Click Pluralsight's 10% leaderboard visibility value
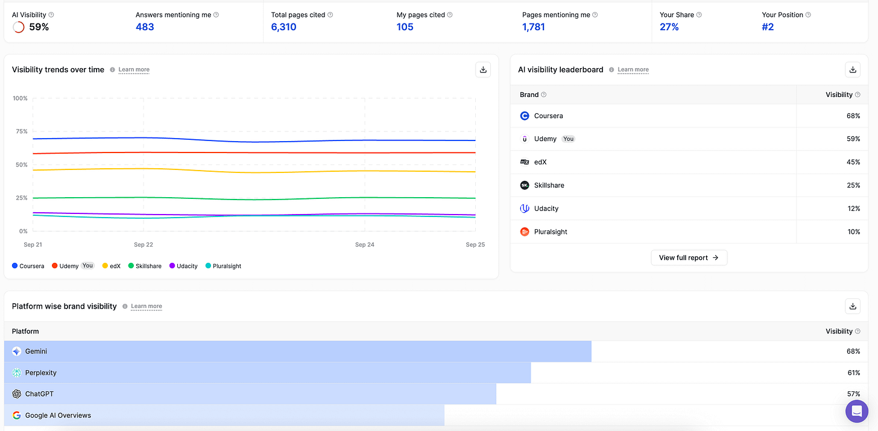Viewport: 878px width, 431px height. pos(853,231)
